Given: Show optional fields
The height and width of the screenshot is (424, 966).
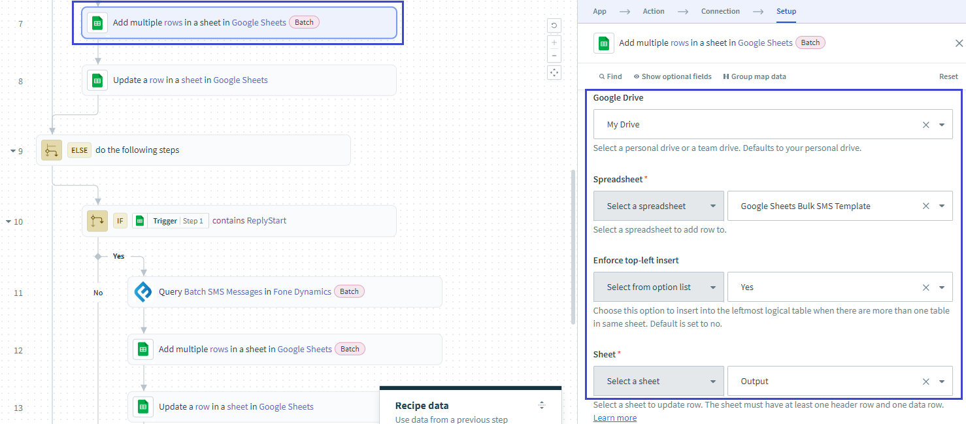Looking at the screenshot, I should (673, 76).
